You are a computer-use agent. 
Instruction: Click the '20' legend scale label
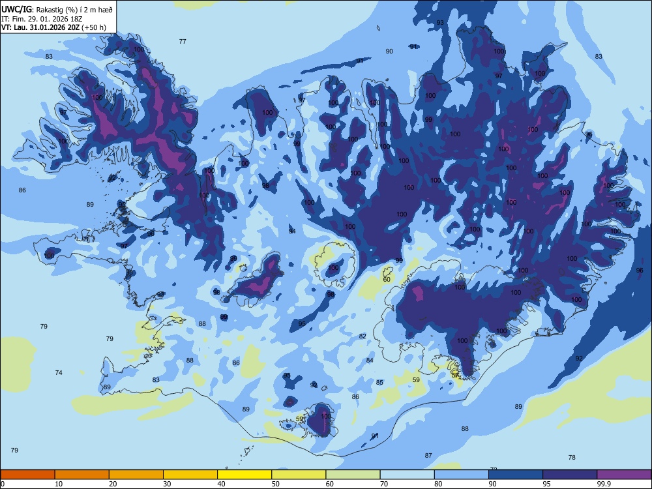(113, 484)
